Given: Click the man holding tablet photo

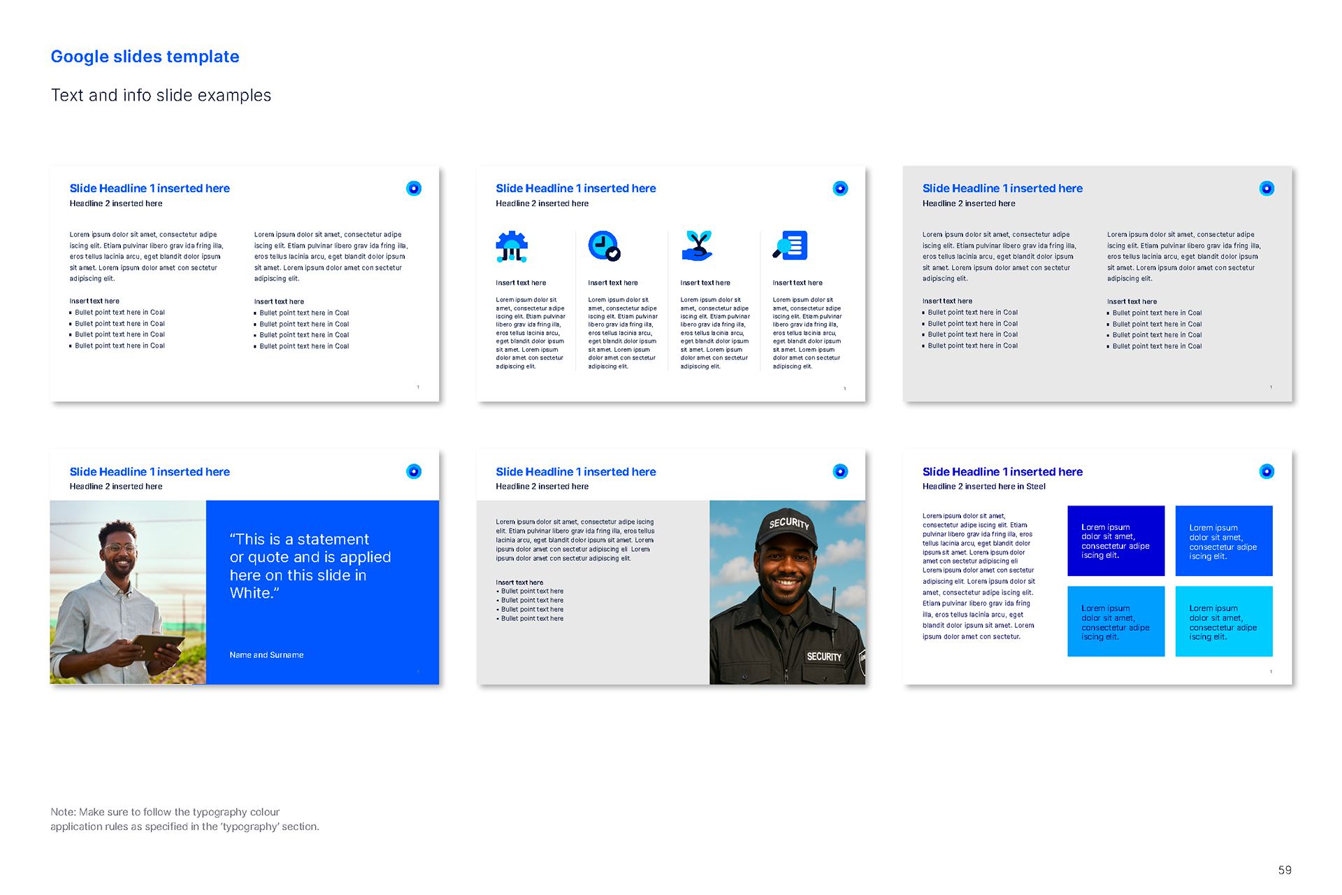Looking at the screenshot, I should (128, 592).
